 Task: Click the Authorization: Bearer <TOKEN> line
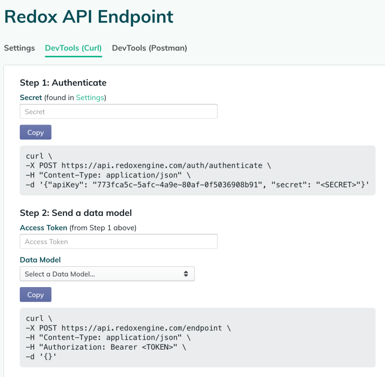click(x=106, y=347)
